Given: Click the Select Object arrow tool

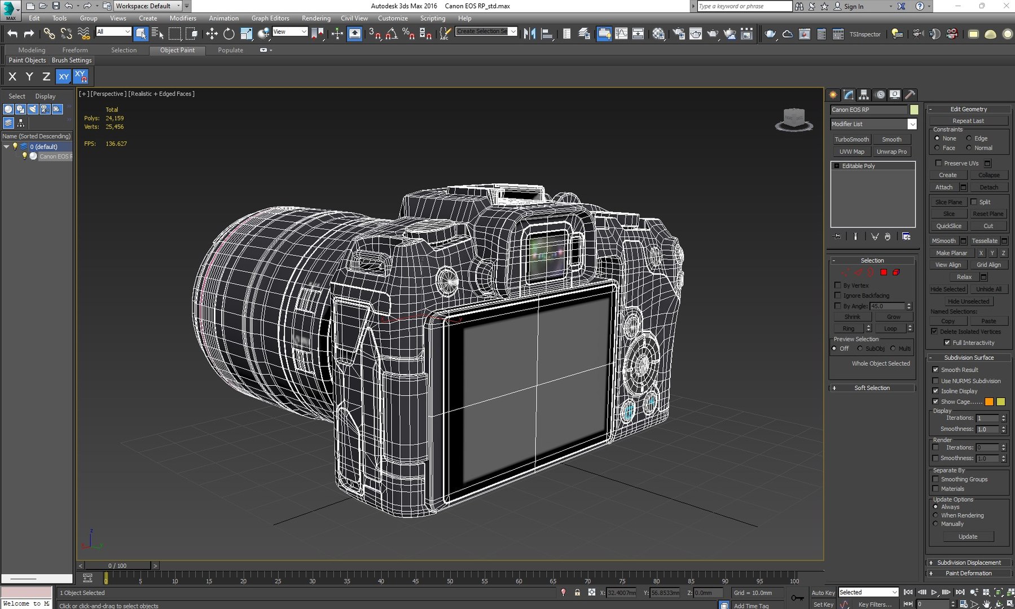Looking at the screenshot, I should click(x=141, y=34).
